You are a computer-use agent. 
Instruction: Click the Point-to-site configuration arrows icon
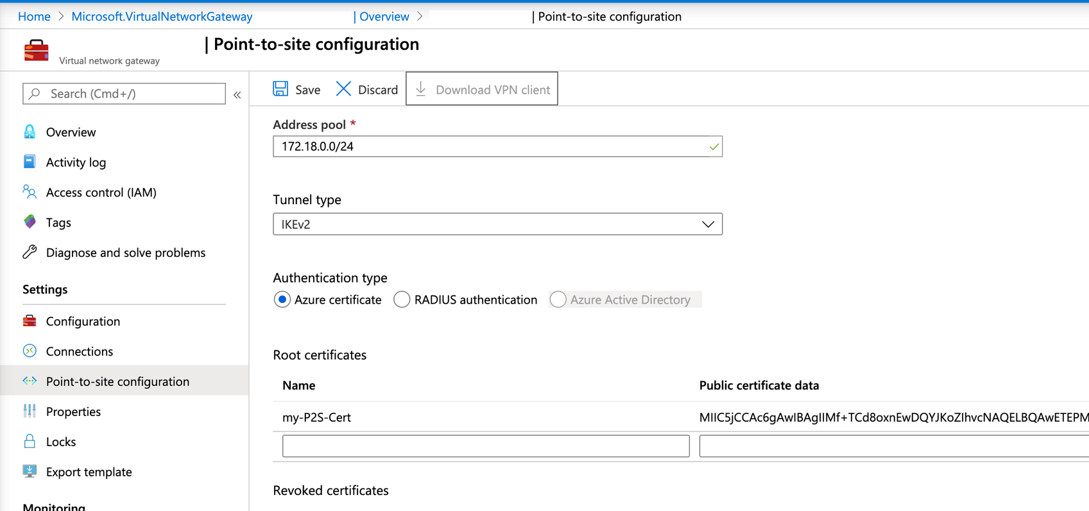[30, 381]
